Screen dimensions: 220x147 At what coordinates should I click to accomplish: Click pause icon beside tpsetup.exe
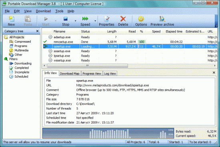(x=50, y=56)
